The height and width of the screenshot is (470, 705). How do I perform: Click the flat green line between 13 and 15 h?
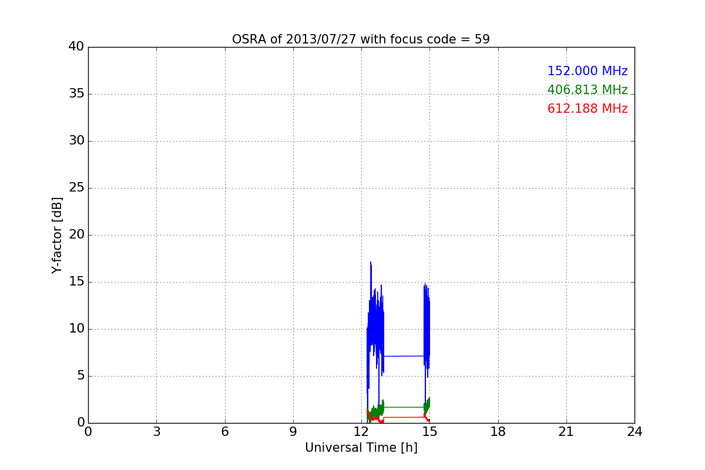pyautogui.click(x=404, y=407)
